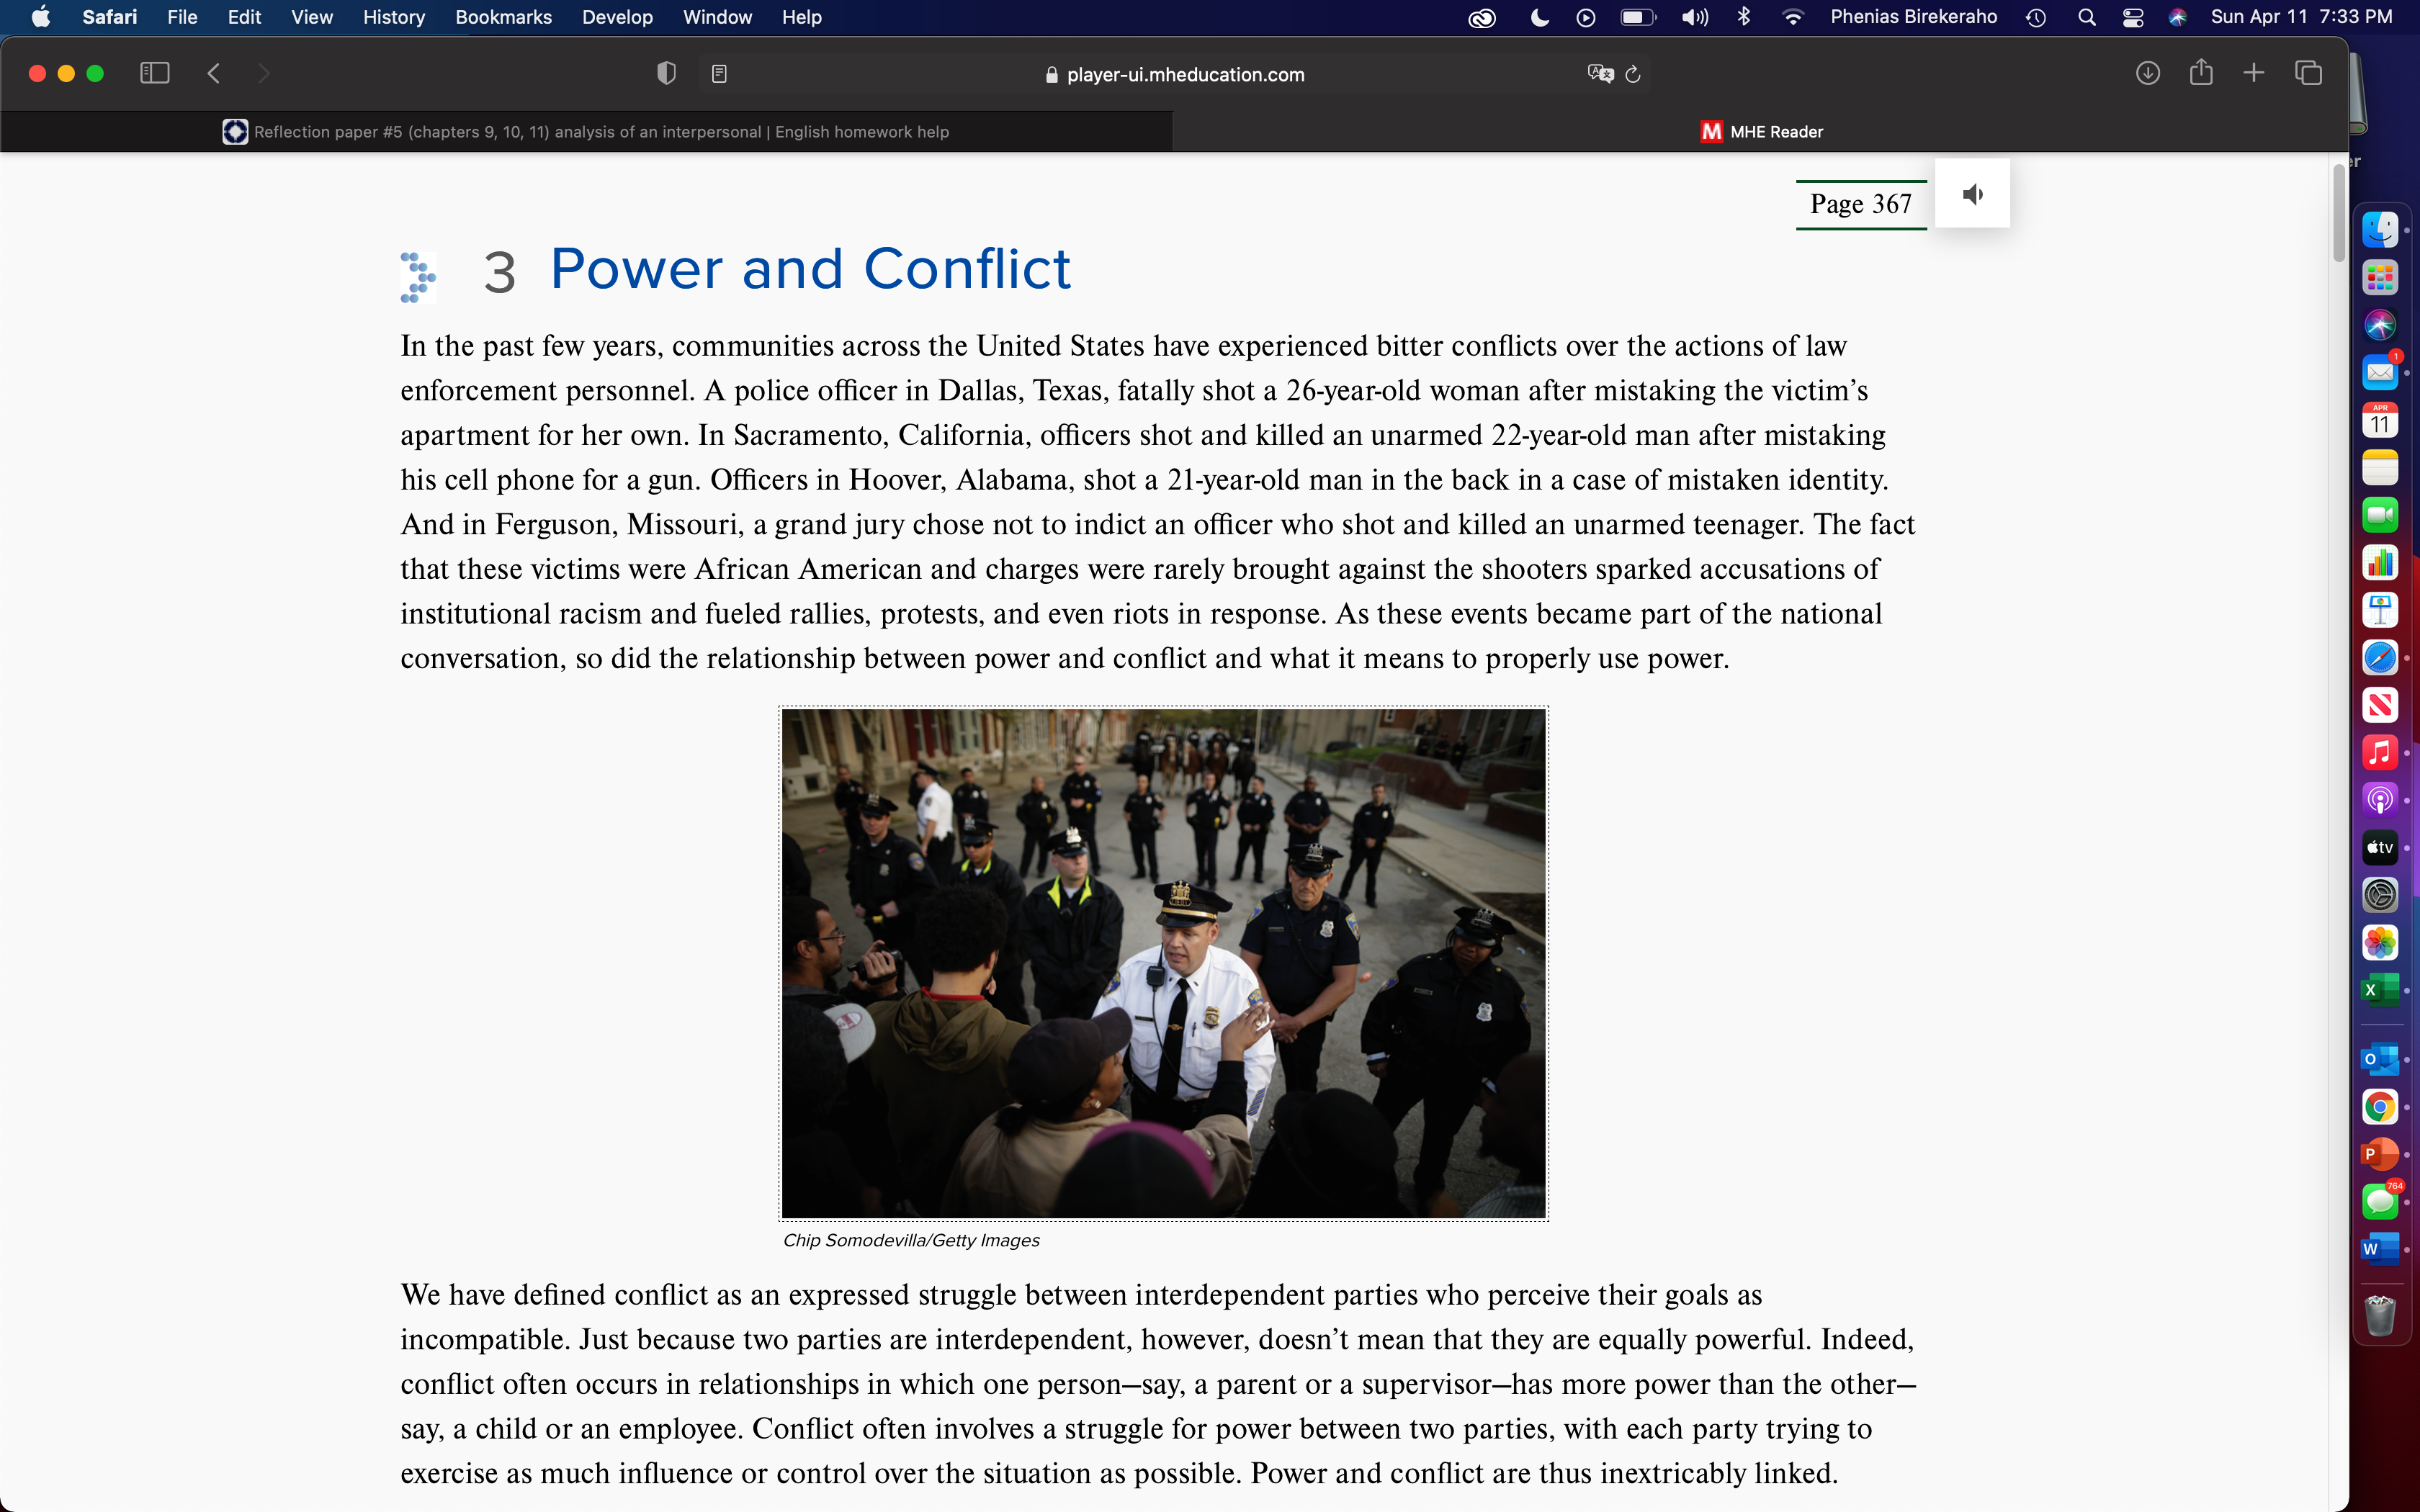Open the File menu
The image size is (2420, 1512).
coord(182,17)
